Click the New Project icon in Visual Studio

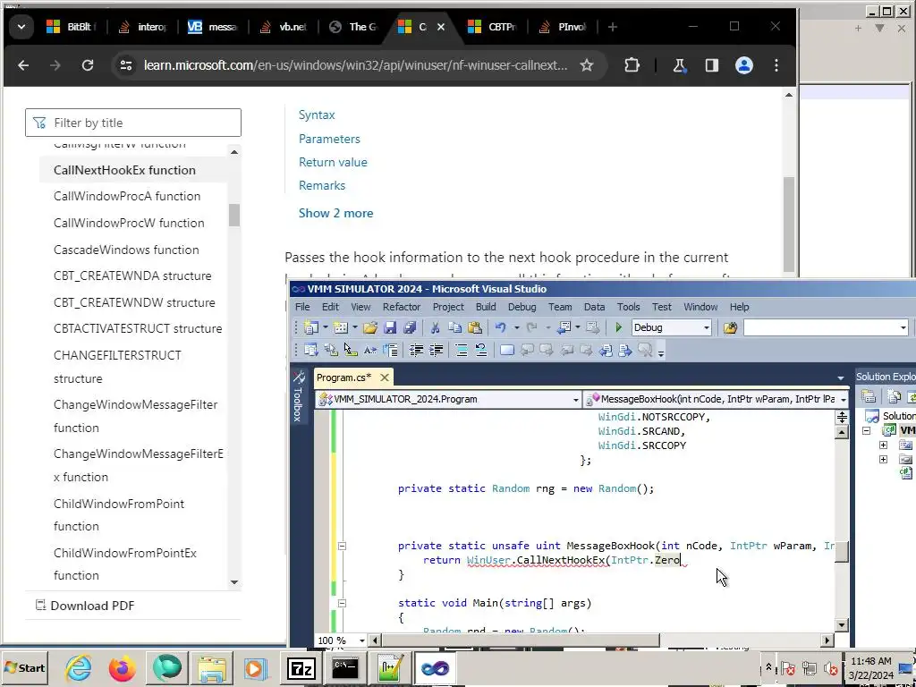(x=311, y=327)
